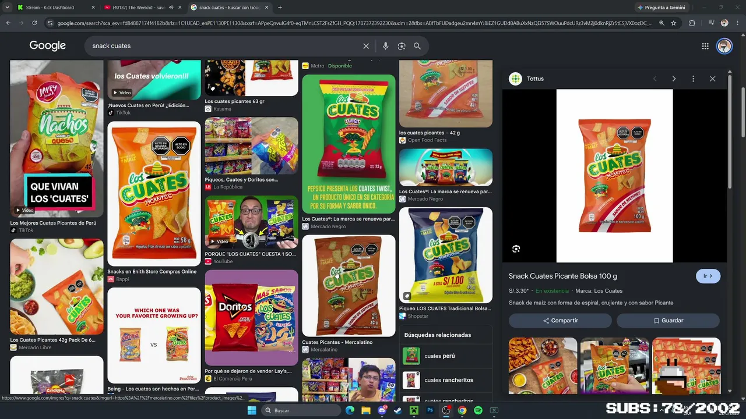Image resolution: width=746 pixels, height=419 pixels.
Task: Start voice search with the microphone icon
Action: 385,46
